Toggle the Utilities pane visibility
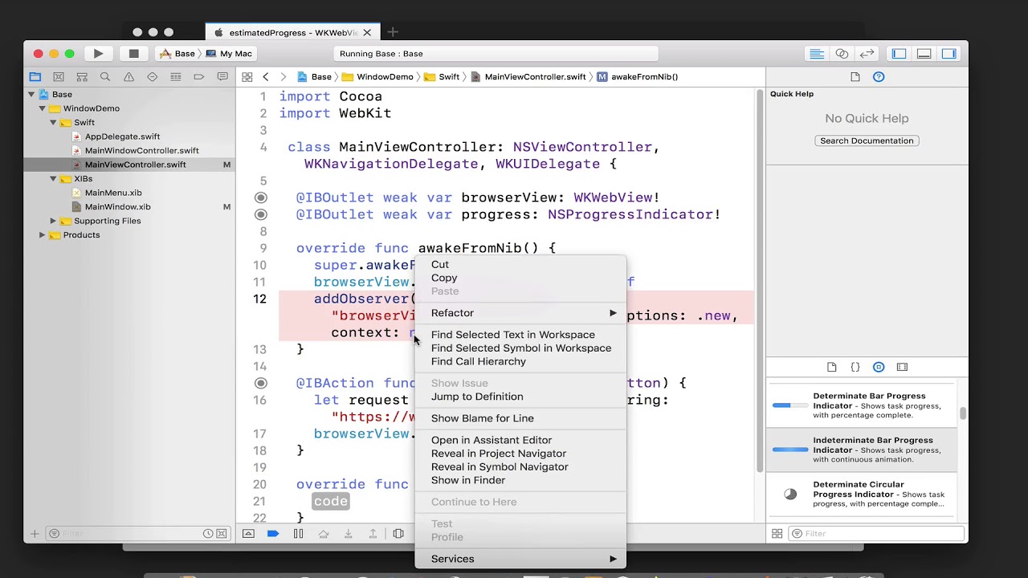 pos(949,54)
